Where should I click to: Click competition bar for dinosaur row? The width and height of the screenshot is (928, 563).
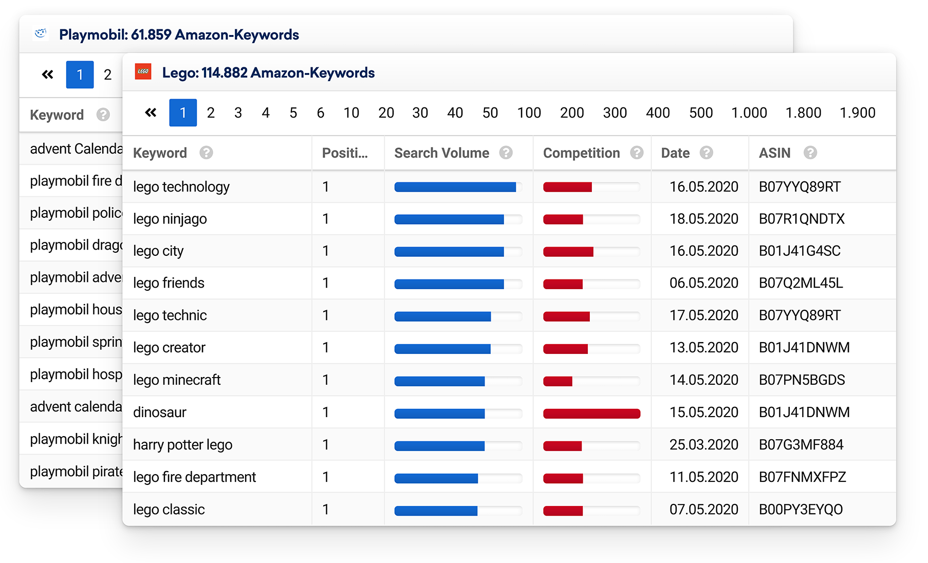591,413
